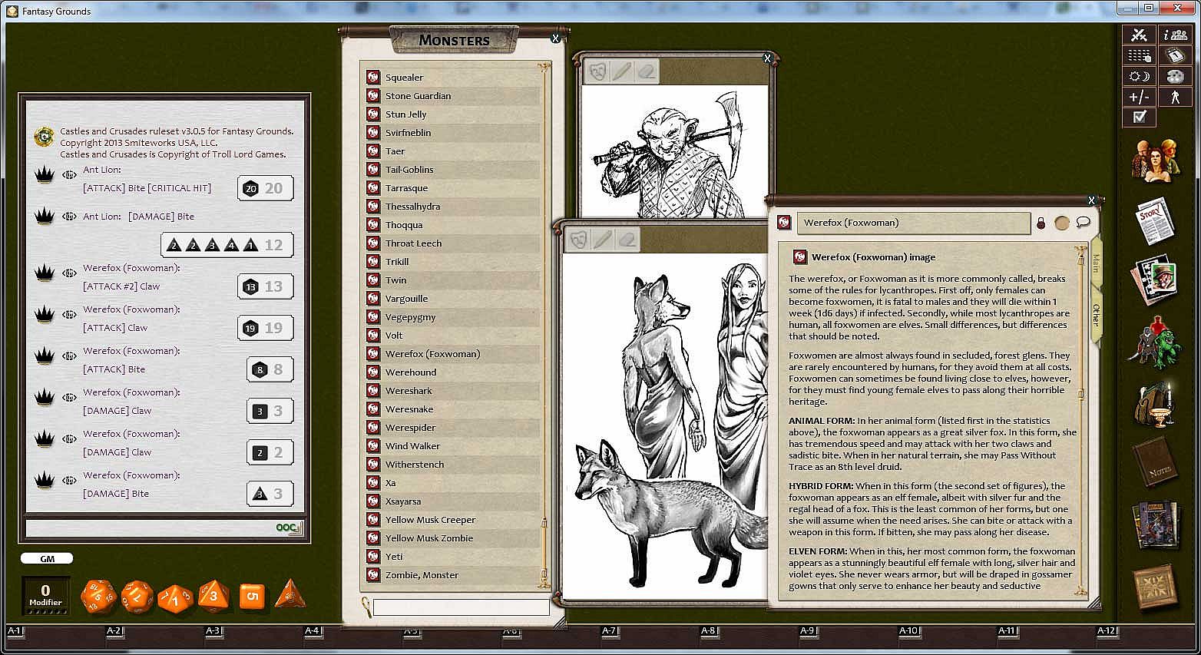Open the Tarrasque entry in Monsters list
The width and height of the screenshot is (1201, 655).
(406, 188)
